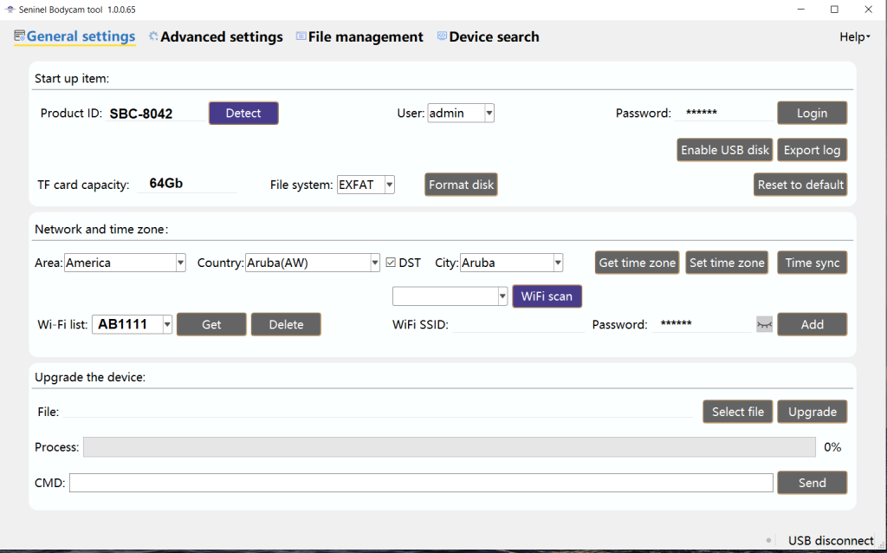
Task: Click the CMD input field
Action: (421, 483)
